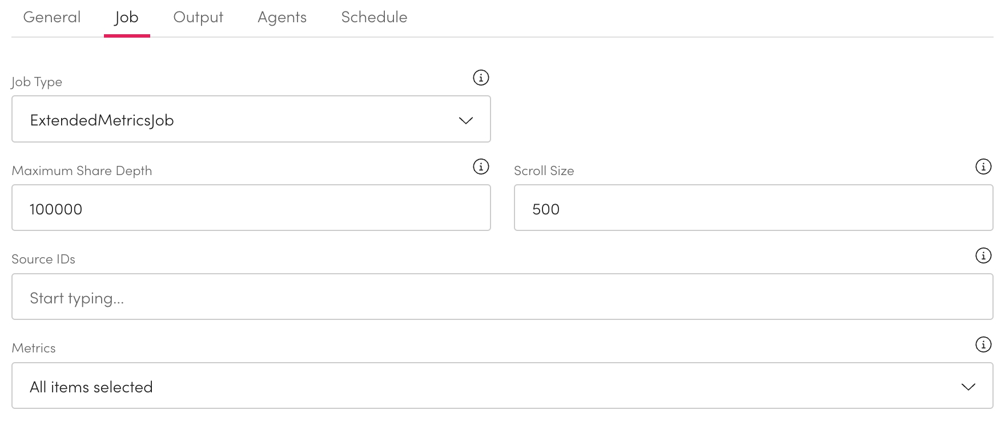Click the 'Scroll Size' label text

[x=544, y=171]
